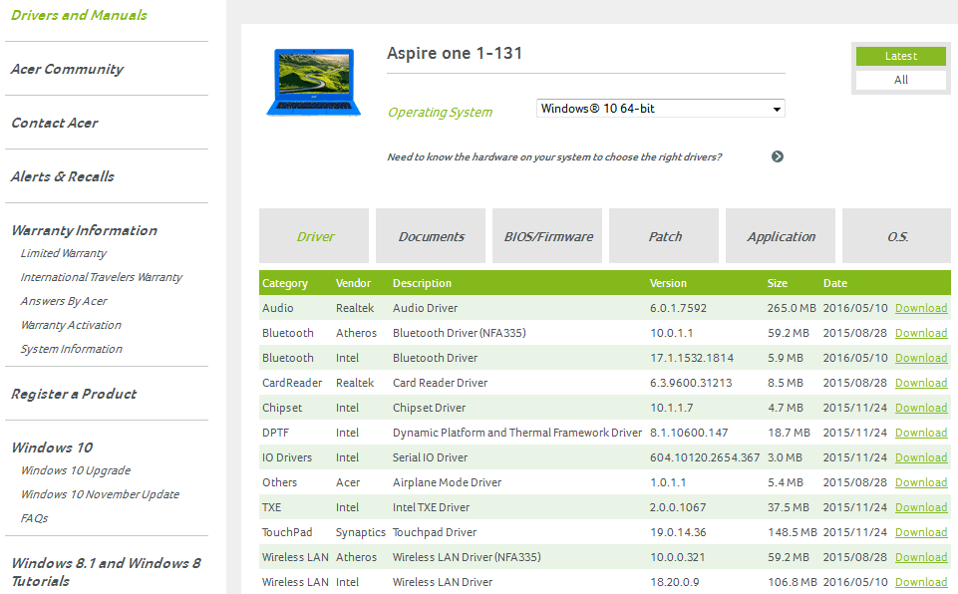The width and height of the screenshot is (958, 594).
Task: Click the Aspire one laptop thumbnail
Action: (x=313, y=82)
